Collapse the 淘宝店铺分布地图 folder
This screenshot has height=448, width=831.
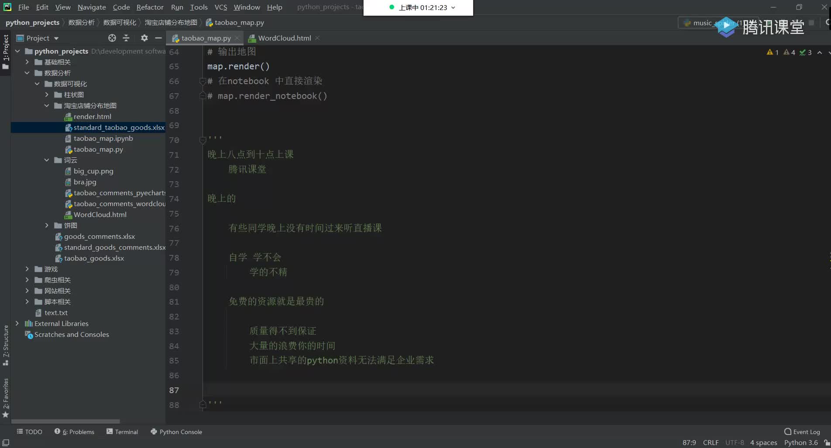coord(47,105)
